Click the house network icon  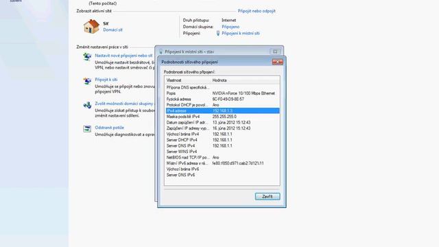(x=91, y=27)
